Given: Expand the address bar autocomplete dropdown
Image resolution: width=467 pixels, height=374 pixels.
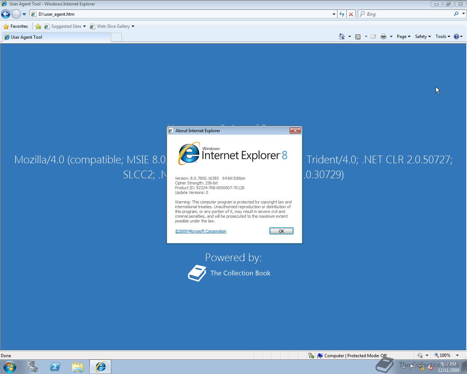Looking at the screenshot, I should tap(334, 14).
